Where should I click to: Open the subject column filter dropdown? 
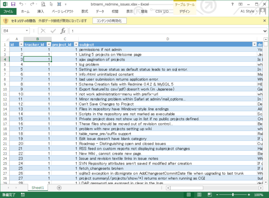point(254,45)
